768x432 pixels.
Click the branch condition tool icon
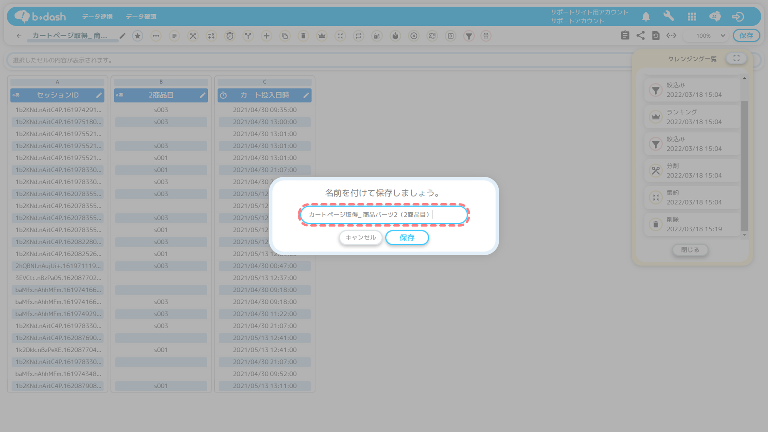(x=248, y=36)
